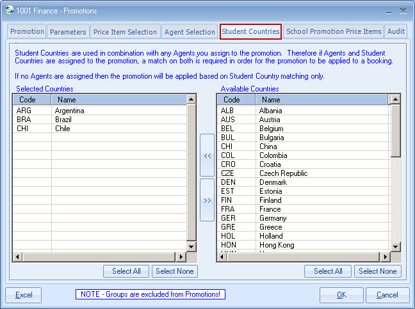The image size is (415, 309).
Task: Click left scroll arrow under Available Countries
Action: 222,257
